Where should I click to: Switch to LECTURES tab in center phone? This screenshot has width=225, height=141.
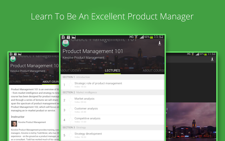pos(112,70)
